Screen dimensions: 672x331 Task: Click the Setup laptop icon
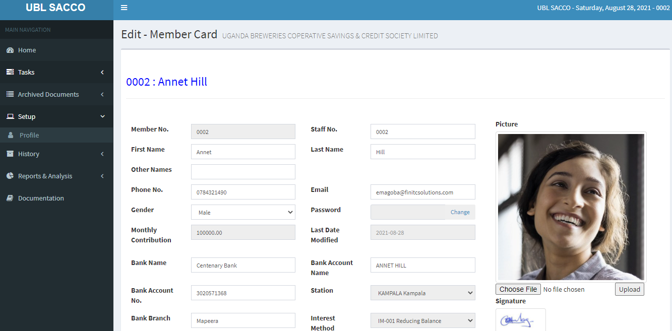coord(10,117)
